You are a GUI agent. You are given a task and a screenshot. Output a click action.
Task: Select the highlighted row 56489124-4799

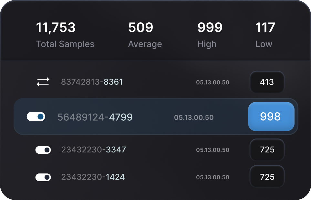click(155, 117)
